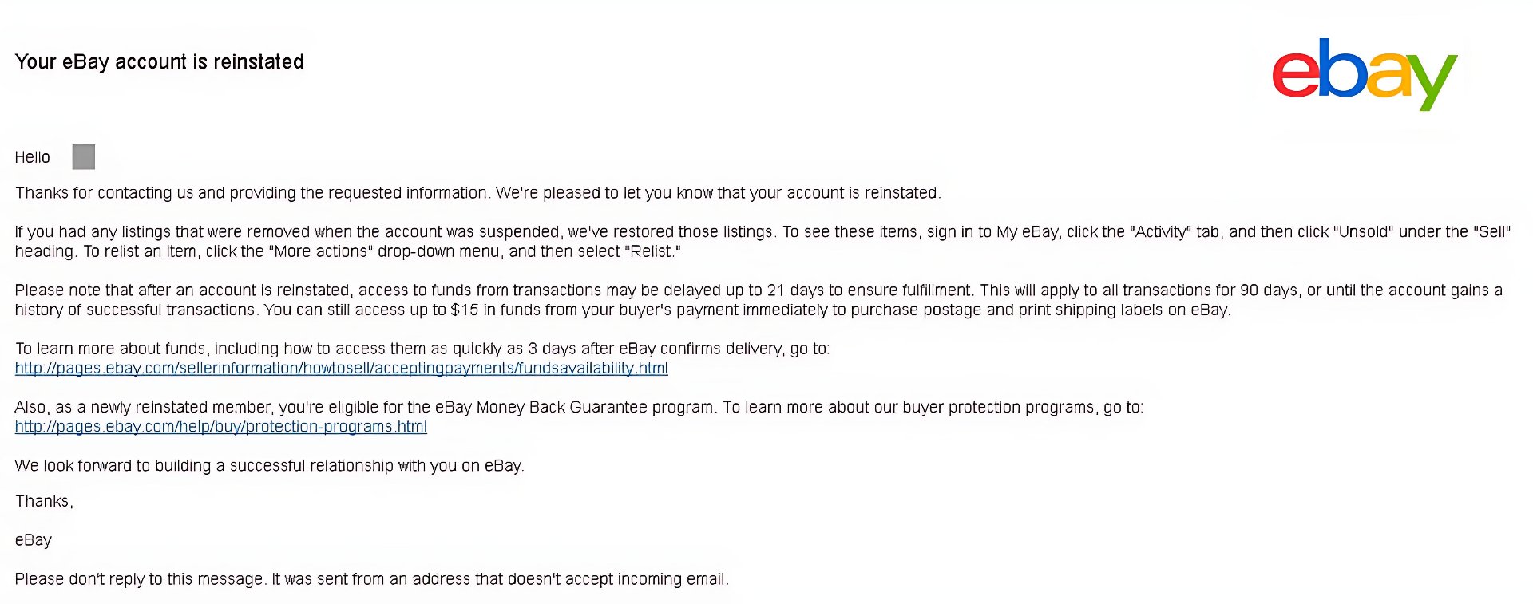Click the "Thanks," closing line

(44, 502)
